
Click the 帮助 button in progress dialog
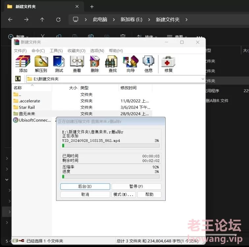149,194
